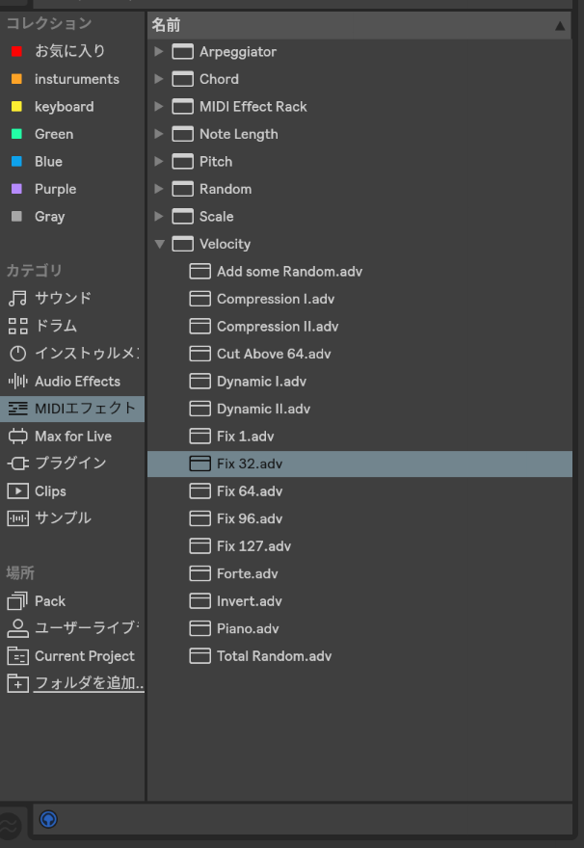Click the Audio Effects waveform icon
Viewport: 584px width, 848px height.
[17, 382]
